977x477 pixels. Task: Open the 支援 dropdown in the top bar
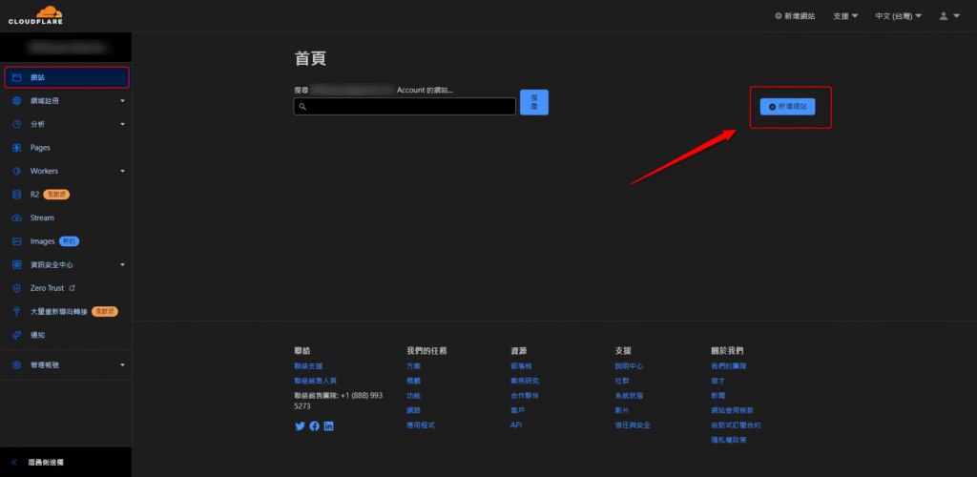coord(845,16)
